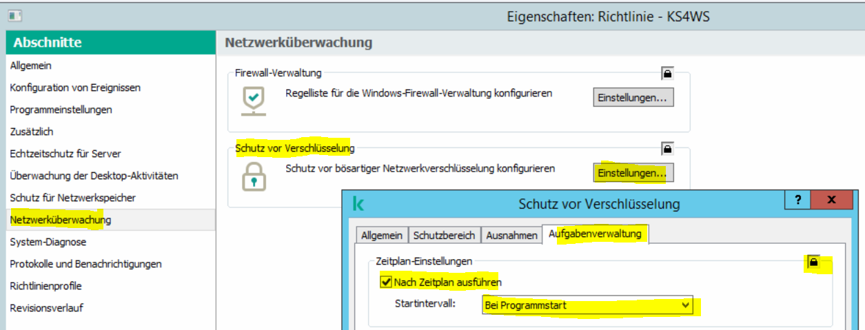Click Schutz vor bösartiger Netzwerkverschlüsselung text
The height and width of the screenshot is (330, 865).
click(x=420, y=168)
